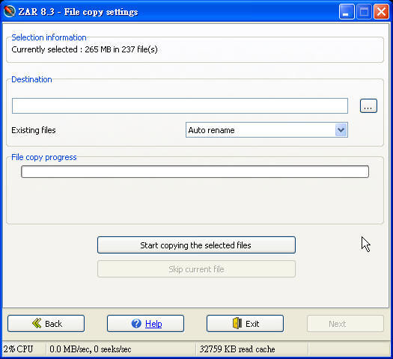This screenshot has height=359, width=393.
Task: Click "32759 KB read cache" status text
Action: [237, 349]
